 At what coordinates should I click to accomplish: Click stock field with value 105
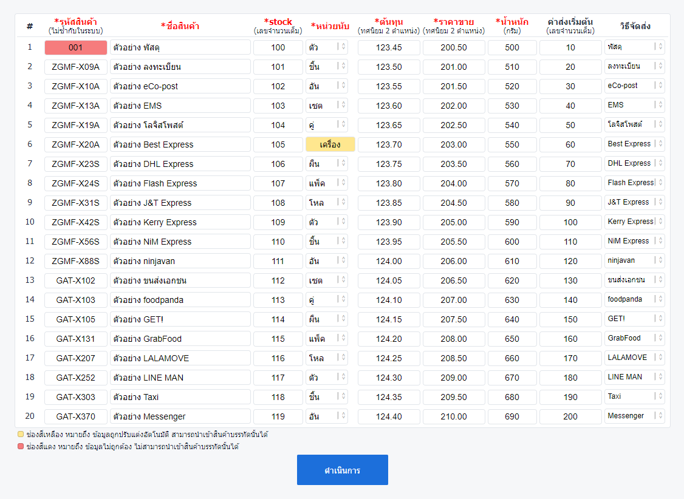point(278,144)
